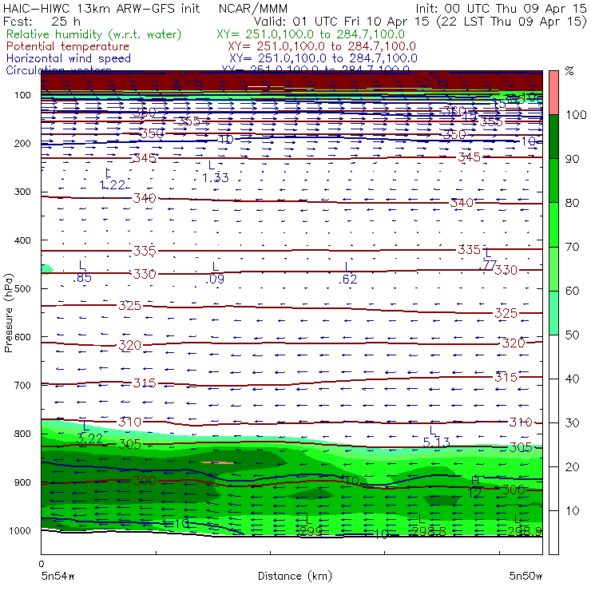Image resolution: width=591 pixels, height=591 pixels.
Task: Click the 'L .85' wind minimum marker
Action: point(81,272)
